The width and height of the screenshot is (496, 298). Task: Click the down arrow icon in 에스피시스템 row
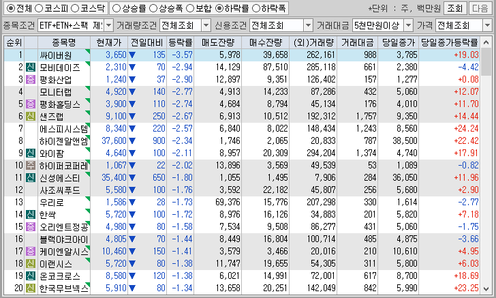pyautogui.click(x=132, y=129)
